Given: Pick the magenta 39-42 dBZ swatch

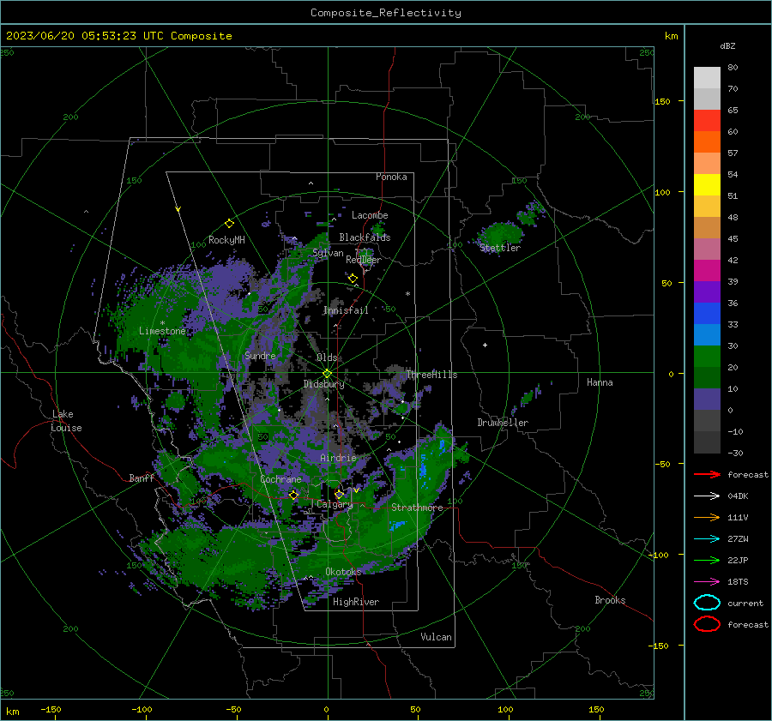Looking at the screenshot, I should point(707,271).
